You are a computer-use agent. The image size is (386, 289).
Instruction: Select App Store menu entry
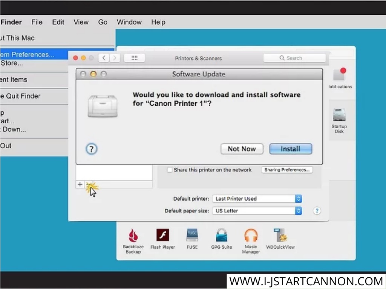[34, 63]
